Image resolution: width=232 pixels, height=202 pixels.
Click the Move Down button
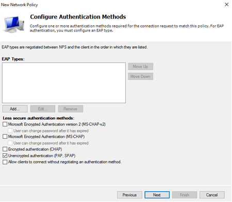click(140, 77)
